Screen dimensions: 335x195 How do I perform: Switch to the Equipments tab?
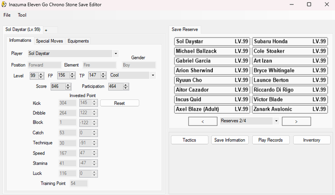[78, 41]
